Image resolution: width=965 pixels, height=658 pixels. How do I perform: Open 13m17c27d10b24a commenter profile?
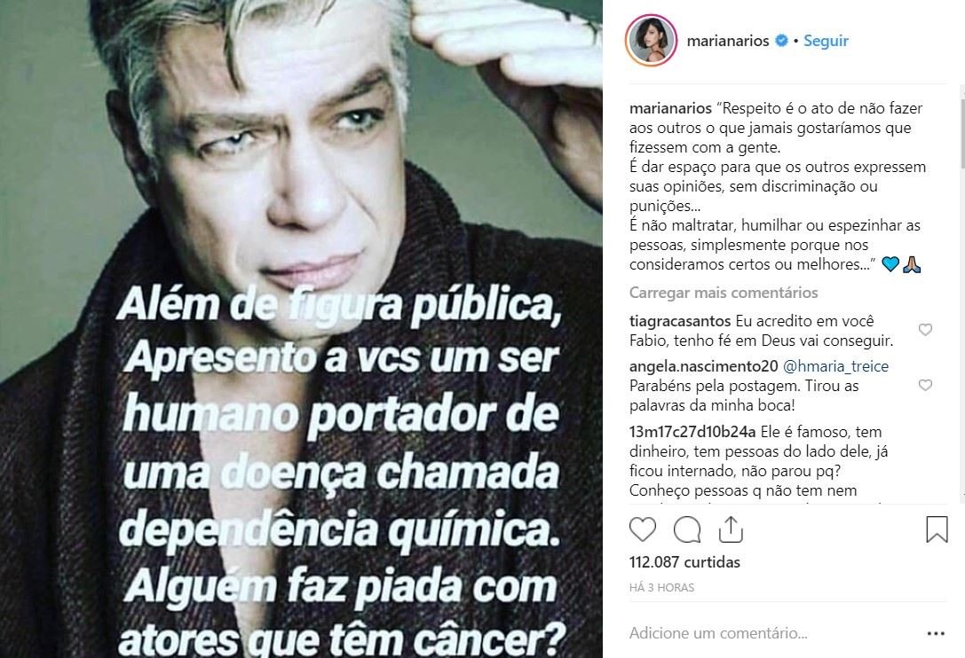(x=692, y=432)
